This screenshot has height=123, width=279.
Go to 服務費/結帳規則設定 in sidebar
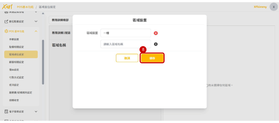click(21, 92)
